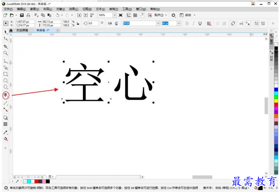Screen dimensions: 280x194
Task: Select the Shape tool
Action: click(x=6, y=39)
